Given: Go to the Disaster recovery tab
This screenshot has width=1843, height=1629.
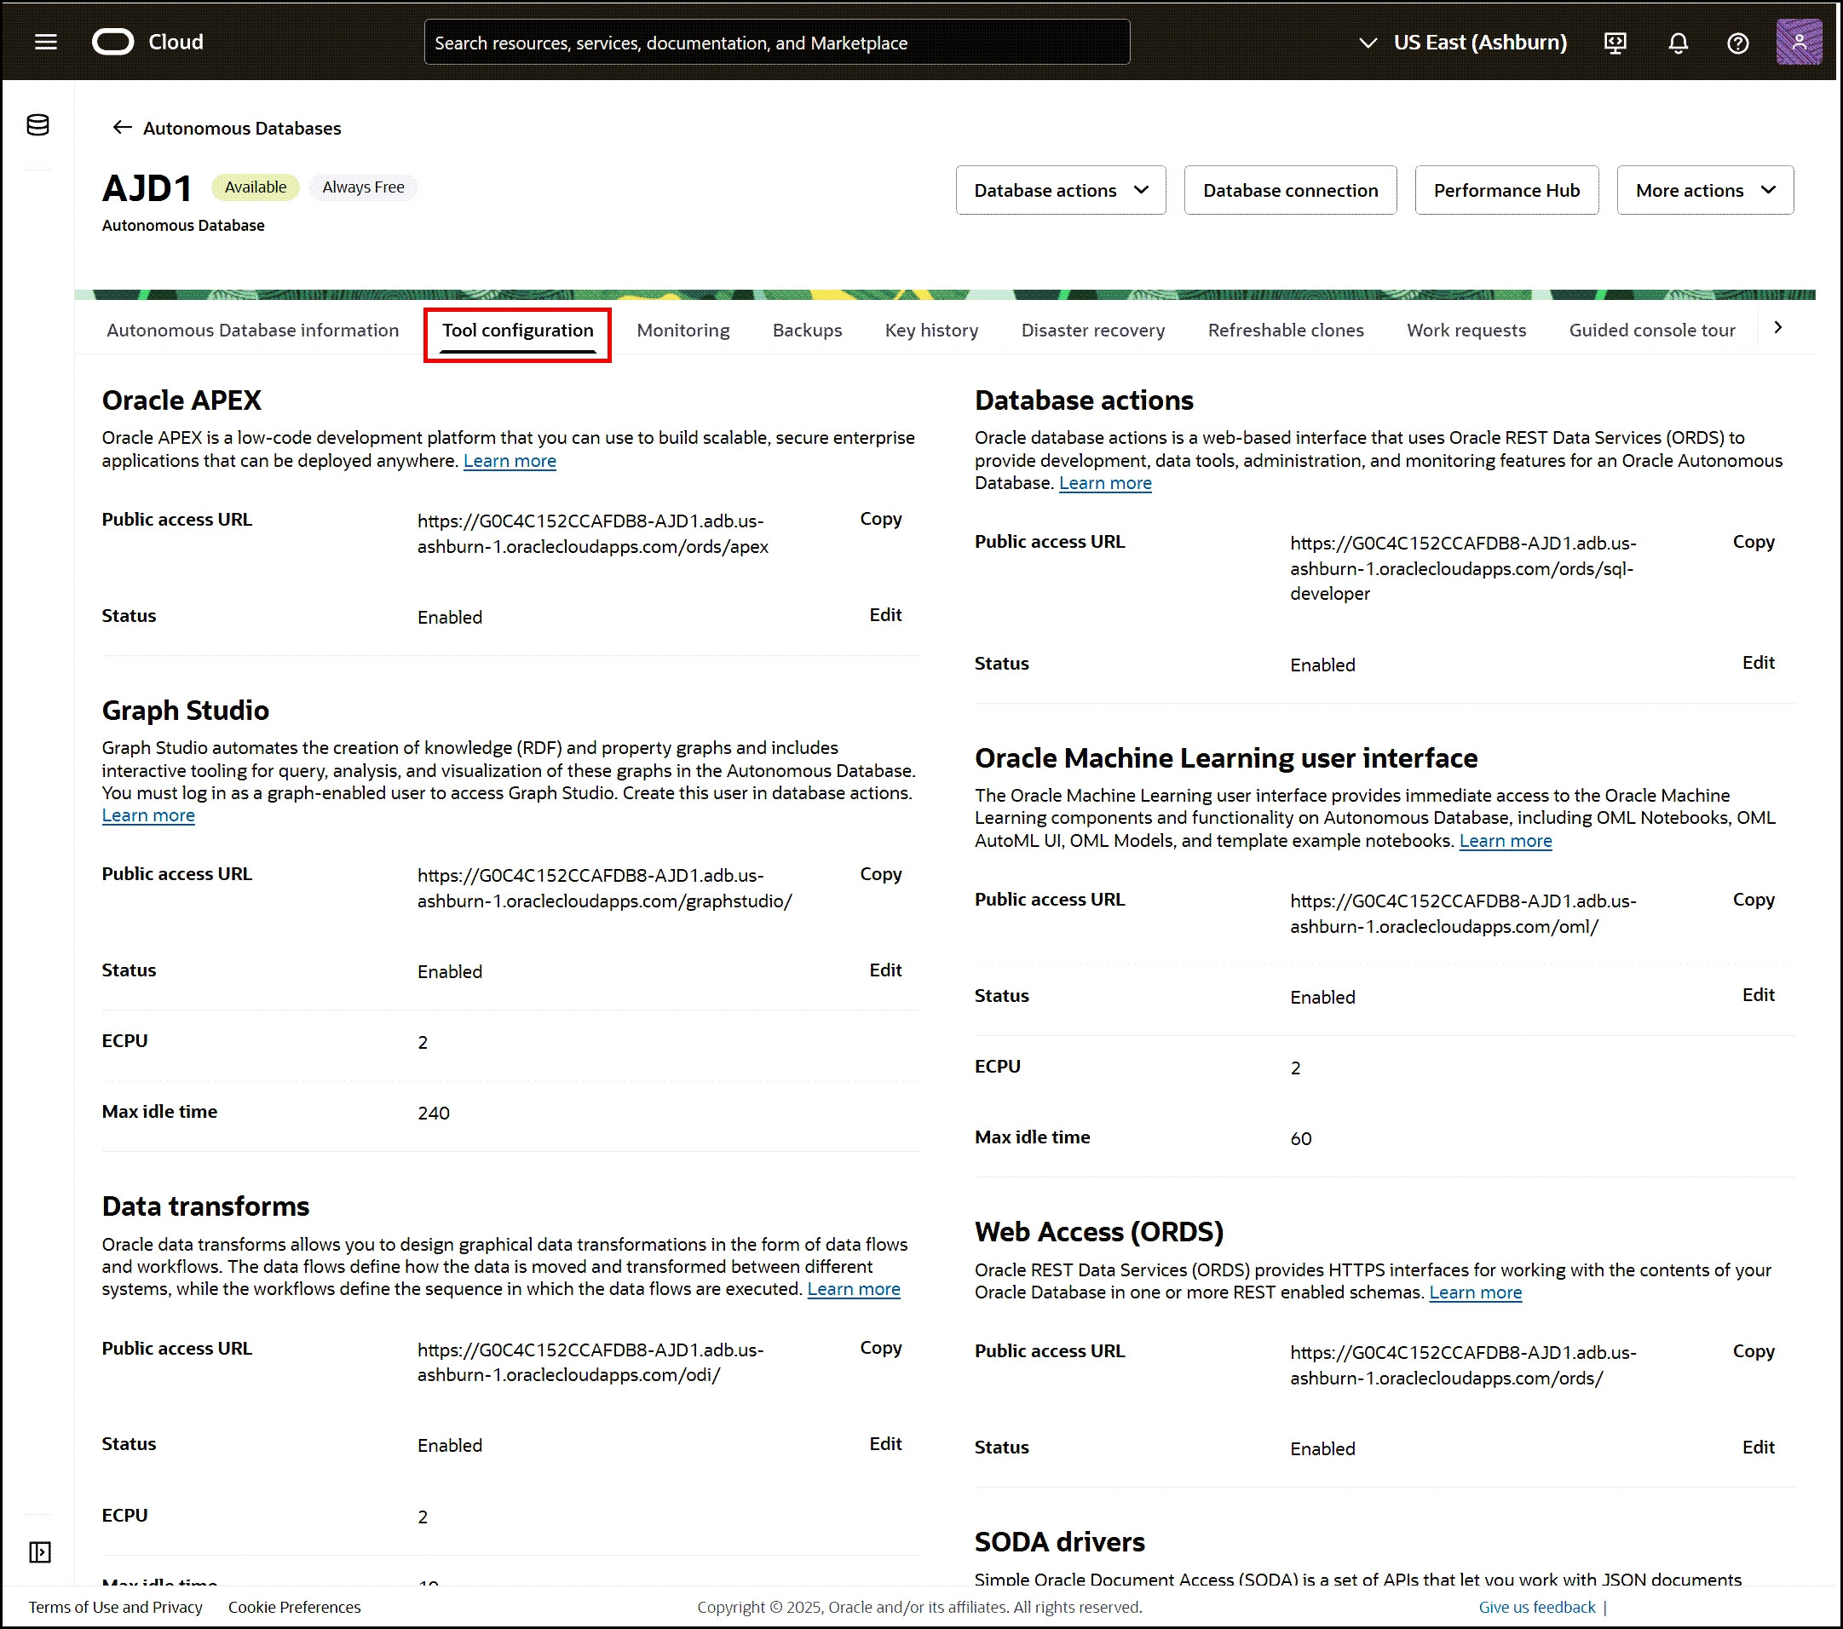Looking at the screenshot, I should click(x=1092, y=330).
